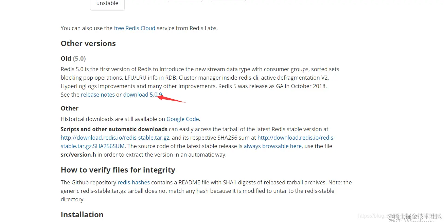Click the unstable download button
The width and height of the screenshot is (444, 222).
pos(107,4)
